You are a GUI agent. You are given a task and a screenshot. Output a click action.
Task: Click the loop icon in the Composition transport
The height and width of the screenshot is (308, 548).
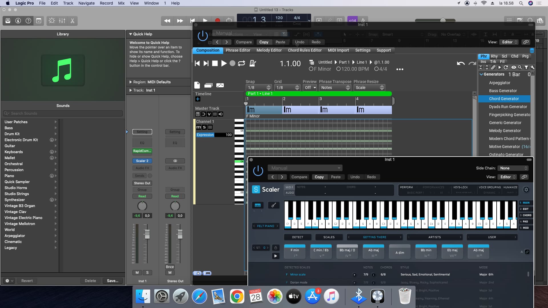(241, 63)
